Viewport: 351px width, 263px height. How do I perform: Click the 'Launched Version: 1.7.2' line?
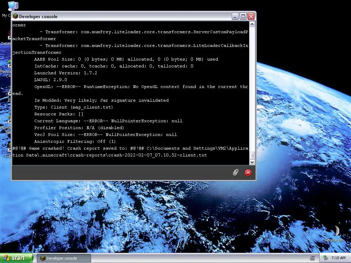(65, 73)
